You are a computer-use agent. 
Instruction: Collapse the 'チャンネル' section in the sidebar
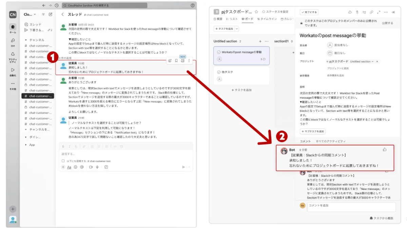[26, 40]
